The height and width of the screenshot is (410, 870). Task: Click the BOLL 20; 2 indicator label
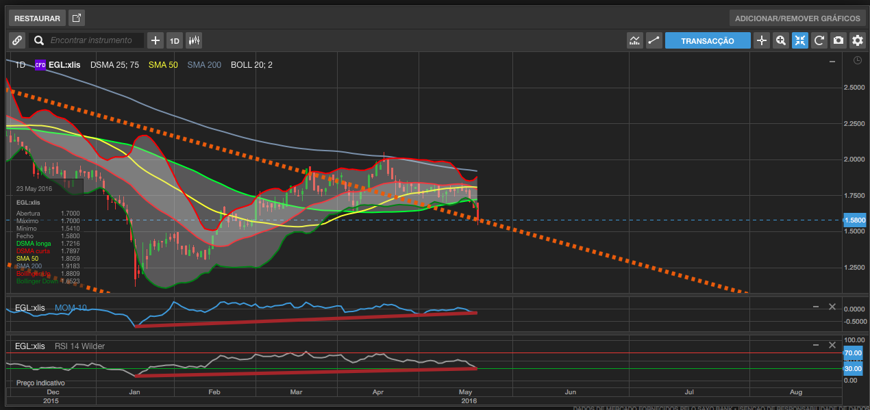click(251, 65)
